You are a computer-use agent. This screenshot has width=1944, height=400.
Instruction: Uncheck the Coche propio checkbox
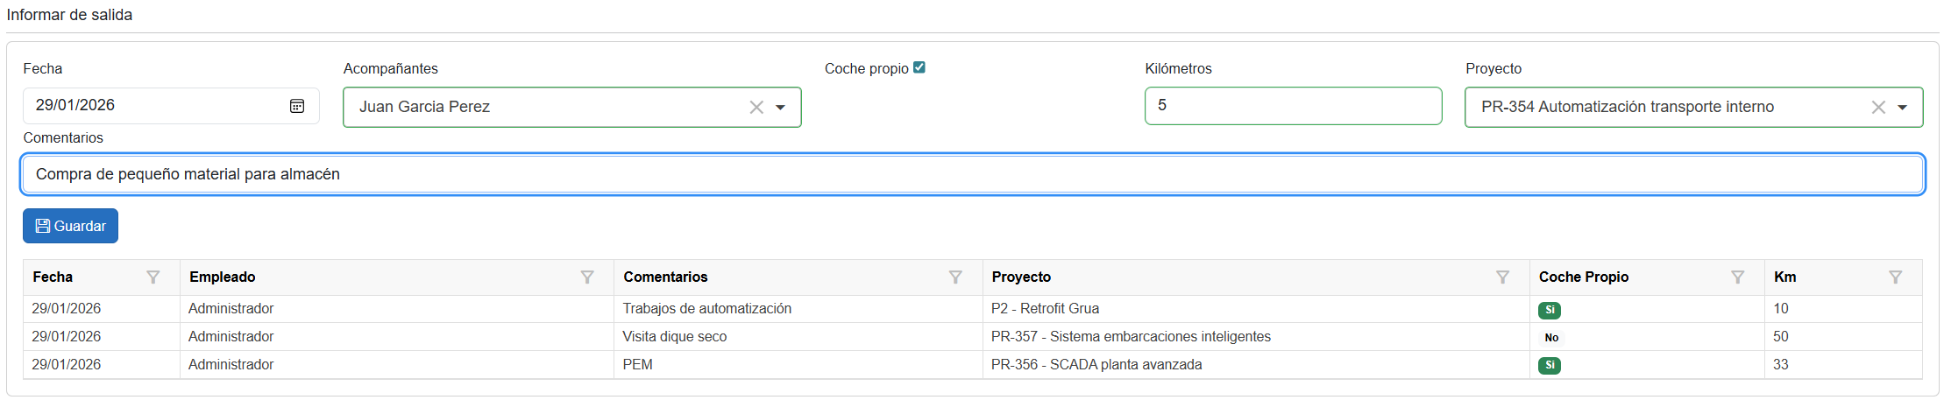[919, 67]
